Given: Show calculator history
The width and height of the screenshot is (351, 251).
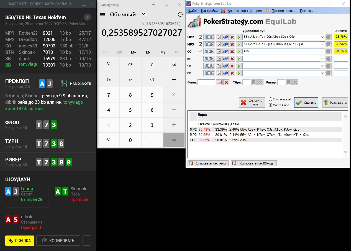Looking at the screenshot, I should (x=180, y=15).
